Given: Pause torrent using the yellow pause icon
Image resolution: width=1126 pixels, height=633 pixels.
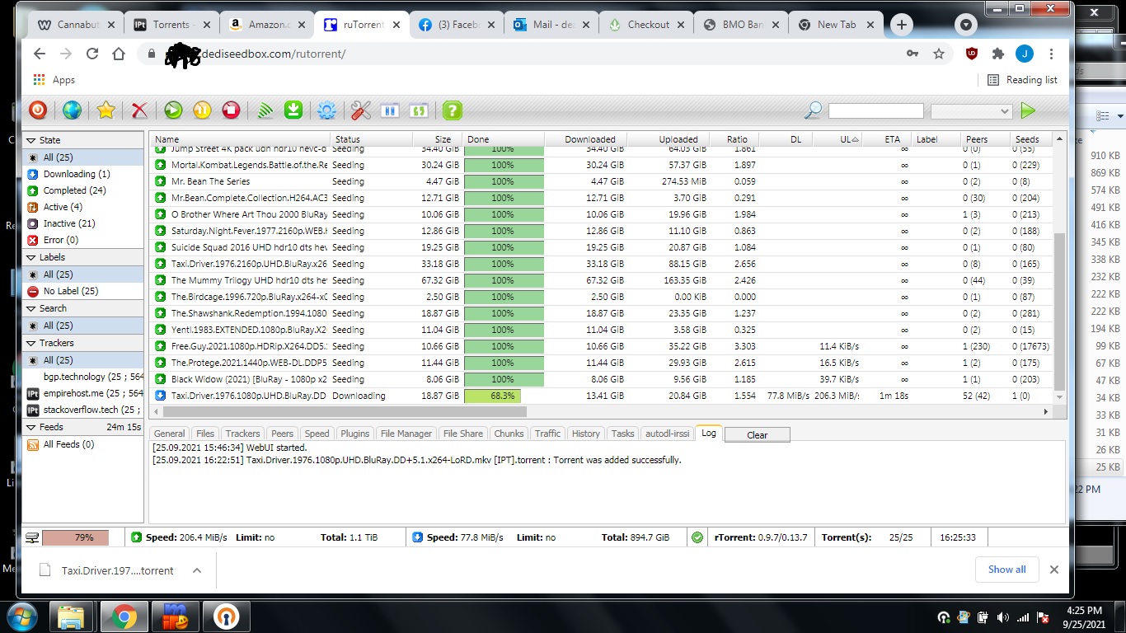Looking at the screenshot, I should [202, 110].
